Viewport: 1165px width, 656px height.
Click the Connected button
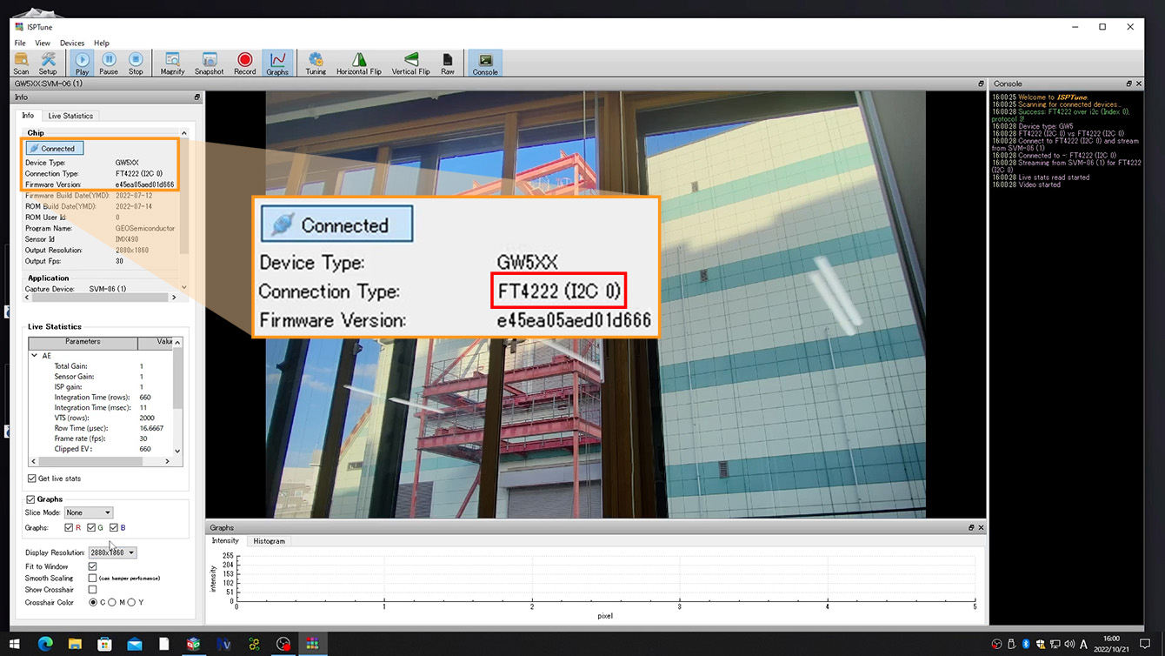[x=54, y=149]
